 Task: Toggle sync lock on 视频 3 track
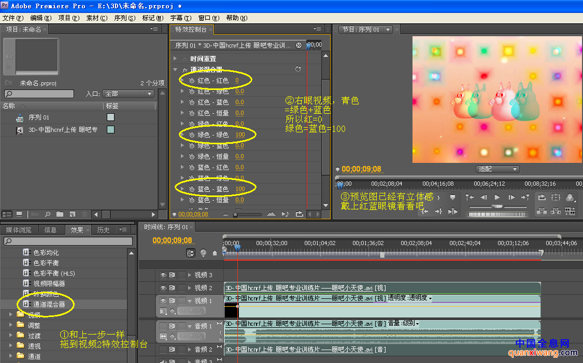click(172, 275)
